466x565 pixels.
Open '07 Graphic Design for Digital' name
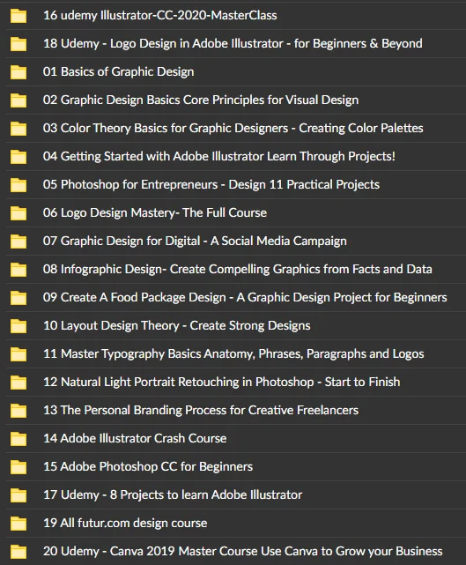pyautogui.click(x=195, y=241)
